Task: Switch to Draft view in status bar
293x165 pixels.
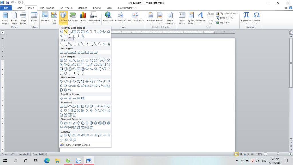Action: point(252,154)
